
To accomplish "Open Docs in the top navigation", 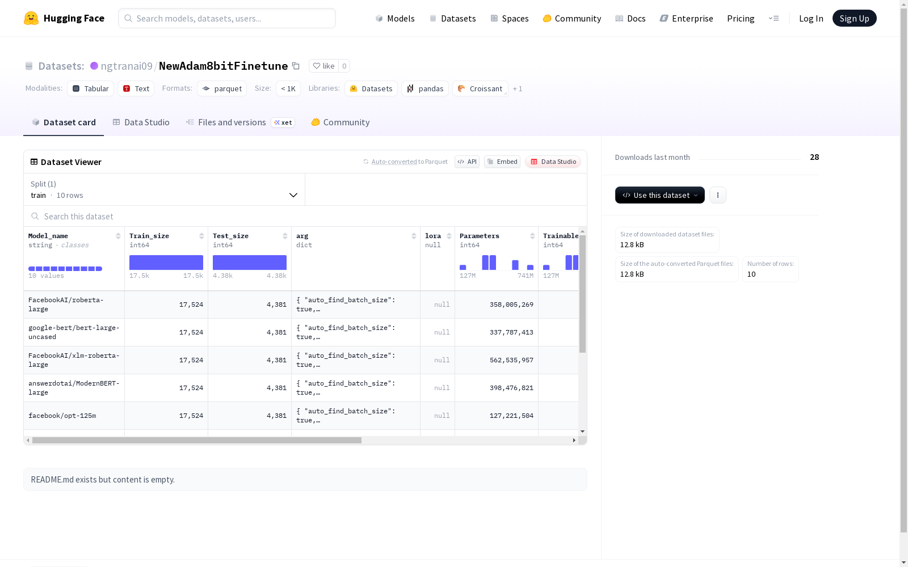I will point(630,18).
